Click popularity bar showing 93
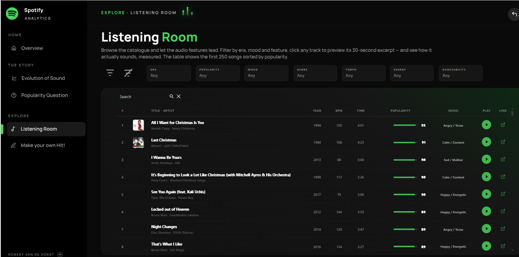This screenshot has width=519, height=257. pyautogui.click(x=405, y=125)
